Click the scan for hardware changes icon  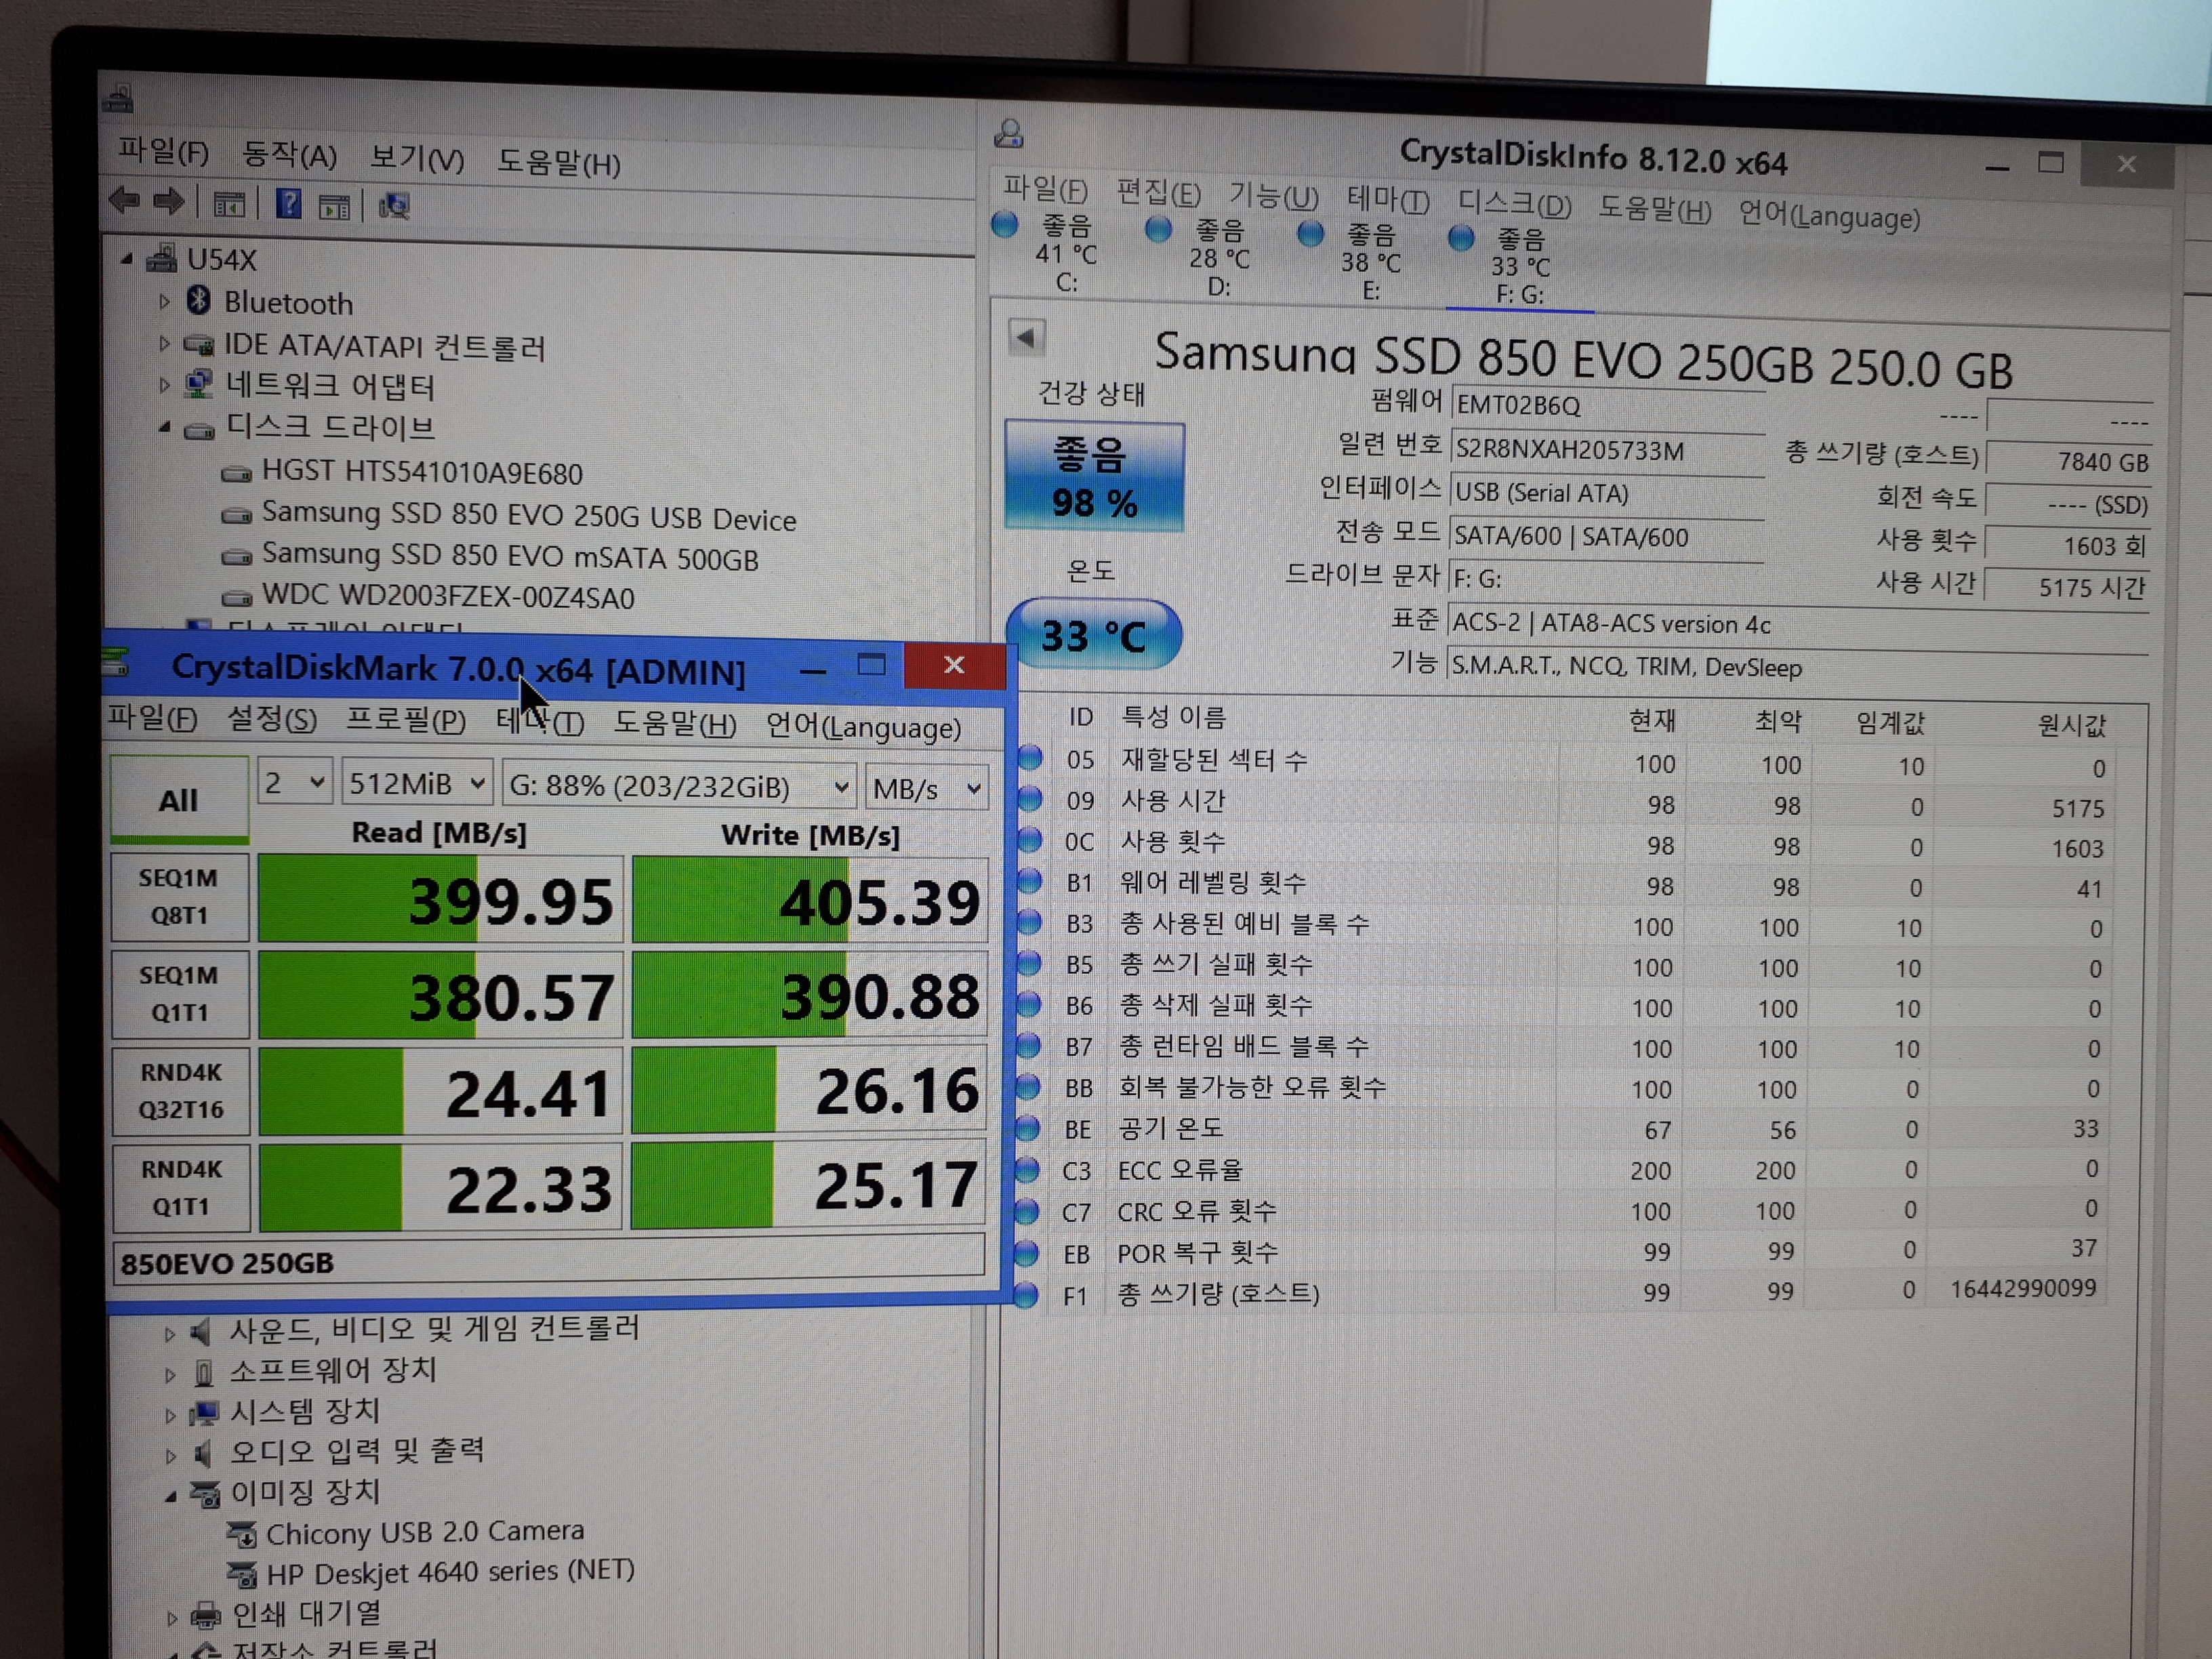point(394,206)
